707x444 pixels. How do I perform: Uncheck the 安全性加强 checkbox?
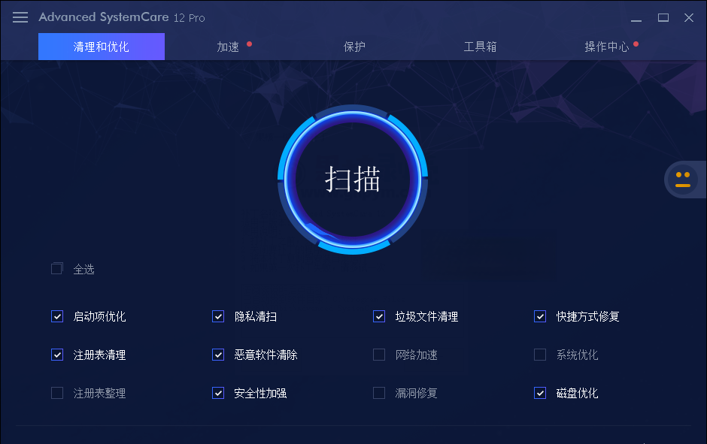tap(218, 393)
